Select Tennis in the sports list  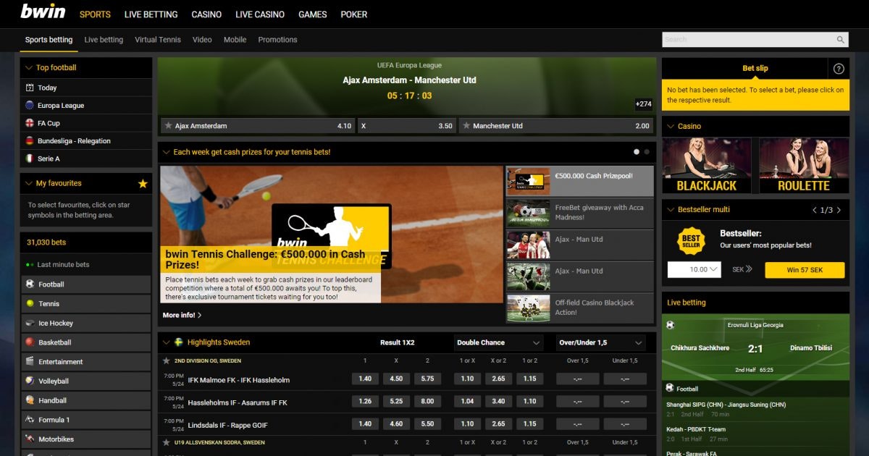coord(49,304)
